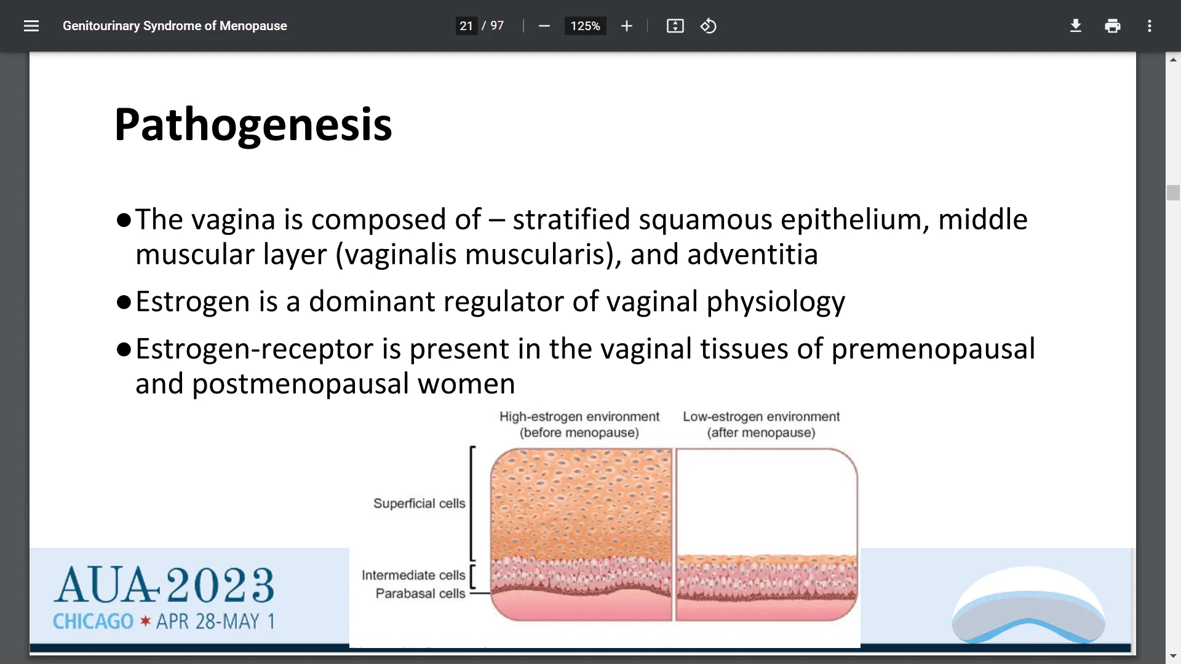Download the PDF file
This screenshot has height=664, width=1181.
pos(1075,26)
